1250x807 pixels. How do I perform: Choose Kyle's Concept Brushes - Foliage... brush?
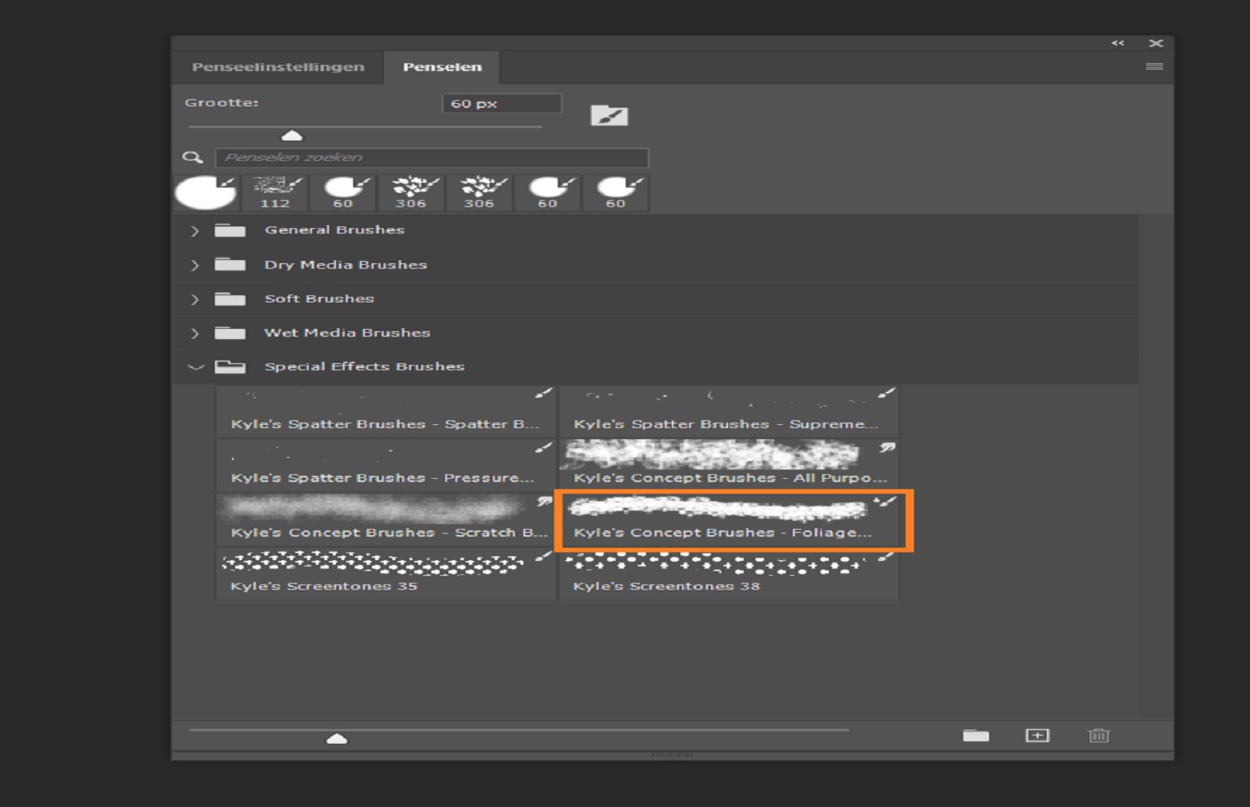[x=729, y=520]
